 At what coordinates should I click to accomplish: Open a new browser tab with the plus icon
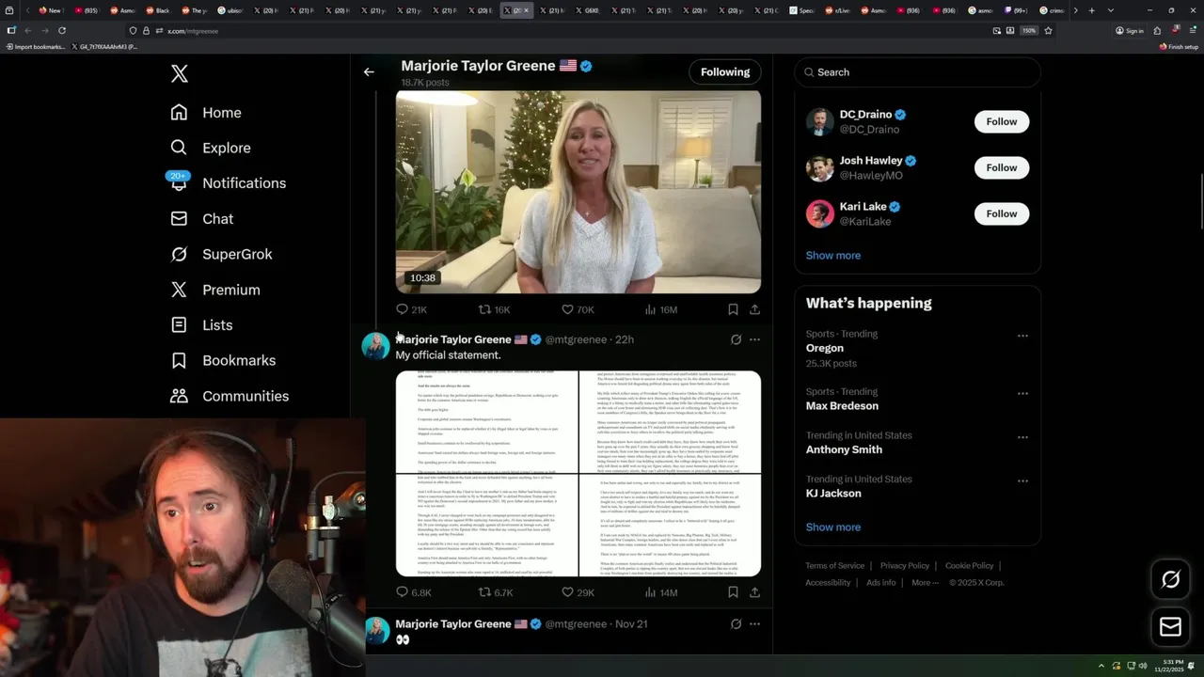(1091, 10)
